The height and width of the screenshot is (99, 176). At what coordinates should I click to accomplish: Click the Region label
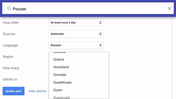click(x=8, y=57)
